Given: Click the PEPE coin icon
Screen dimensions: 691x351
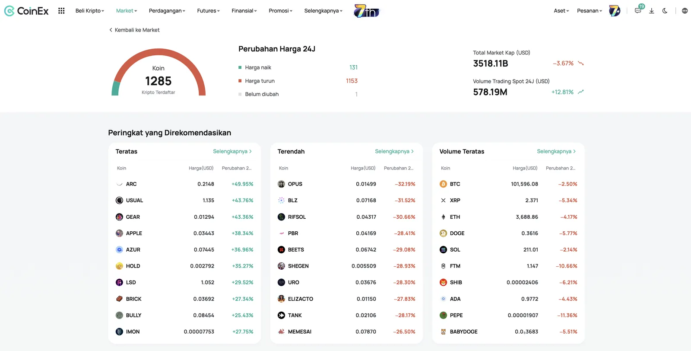Looking at the screenshot, I should (x=443, y=316).
